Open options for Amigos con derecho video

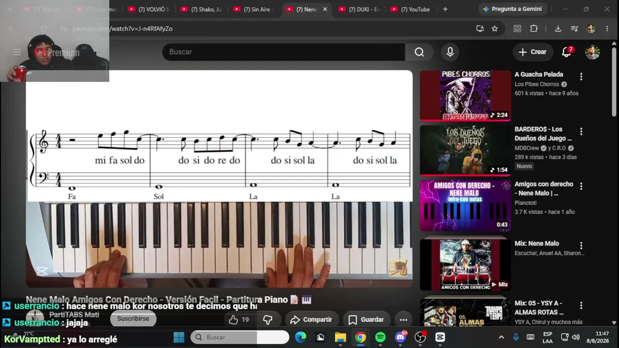(x=581, y=186)
